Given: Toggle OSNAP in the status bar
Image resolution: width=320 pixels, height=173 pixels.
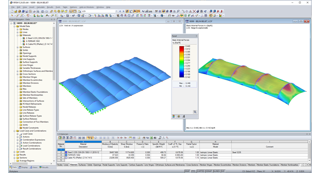Looking at the screenshot, I should click(209, 171).
